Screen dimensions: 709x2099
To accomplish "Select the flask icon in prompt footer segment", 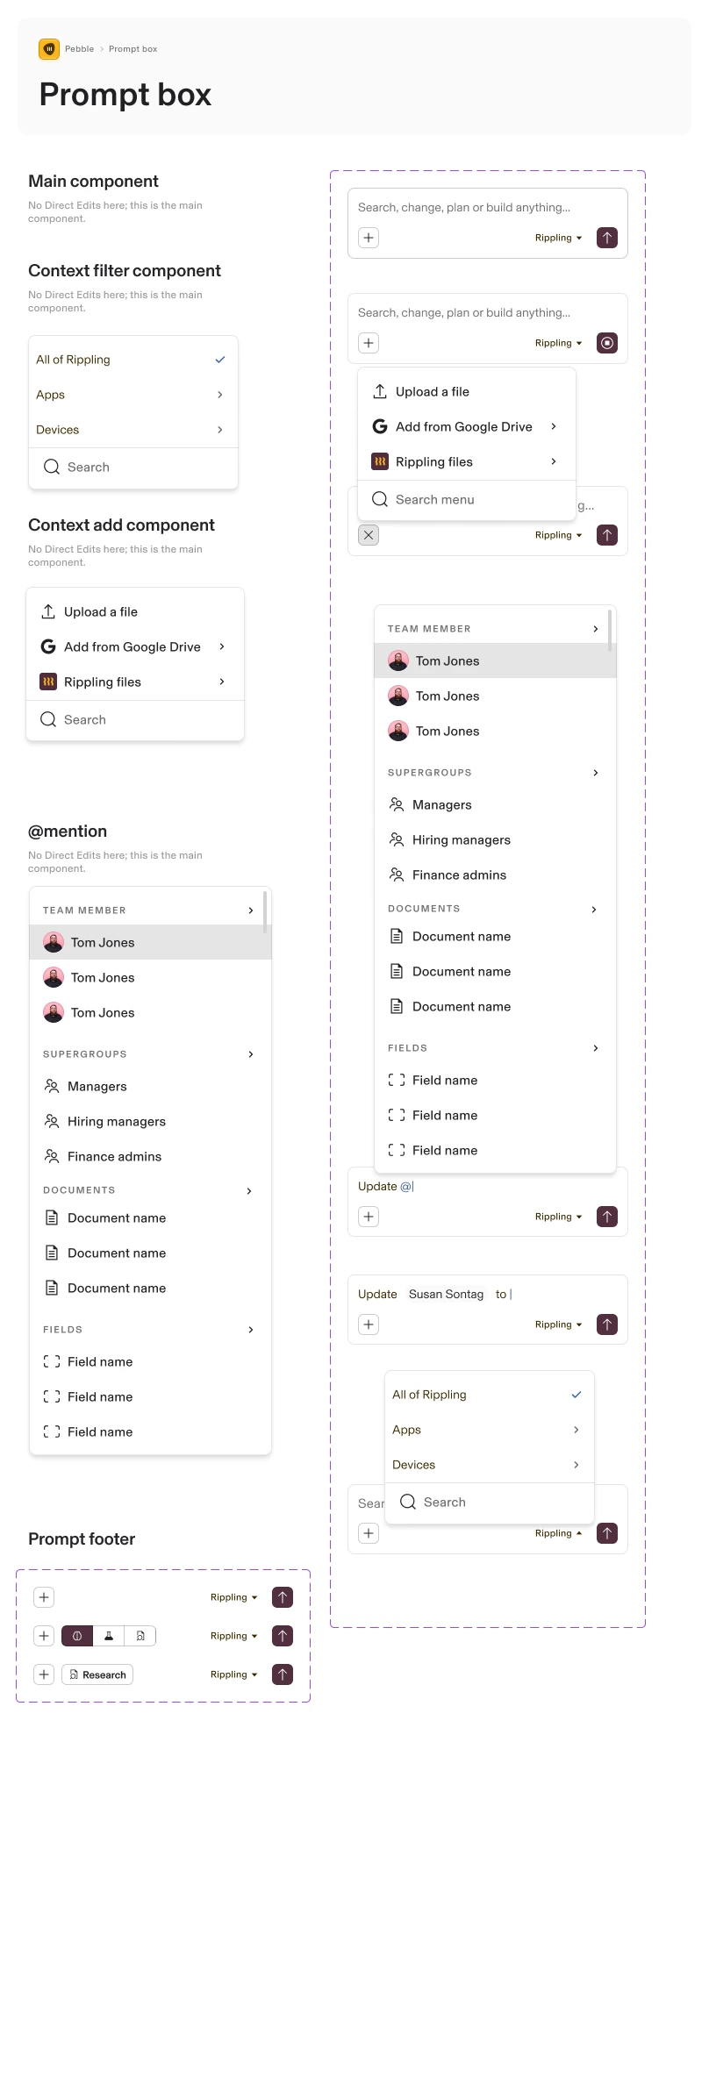I will [109, 1636].
